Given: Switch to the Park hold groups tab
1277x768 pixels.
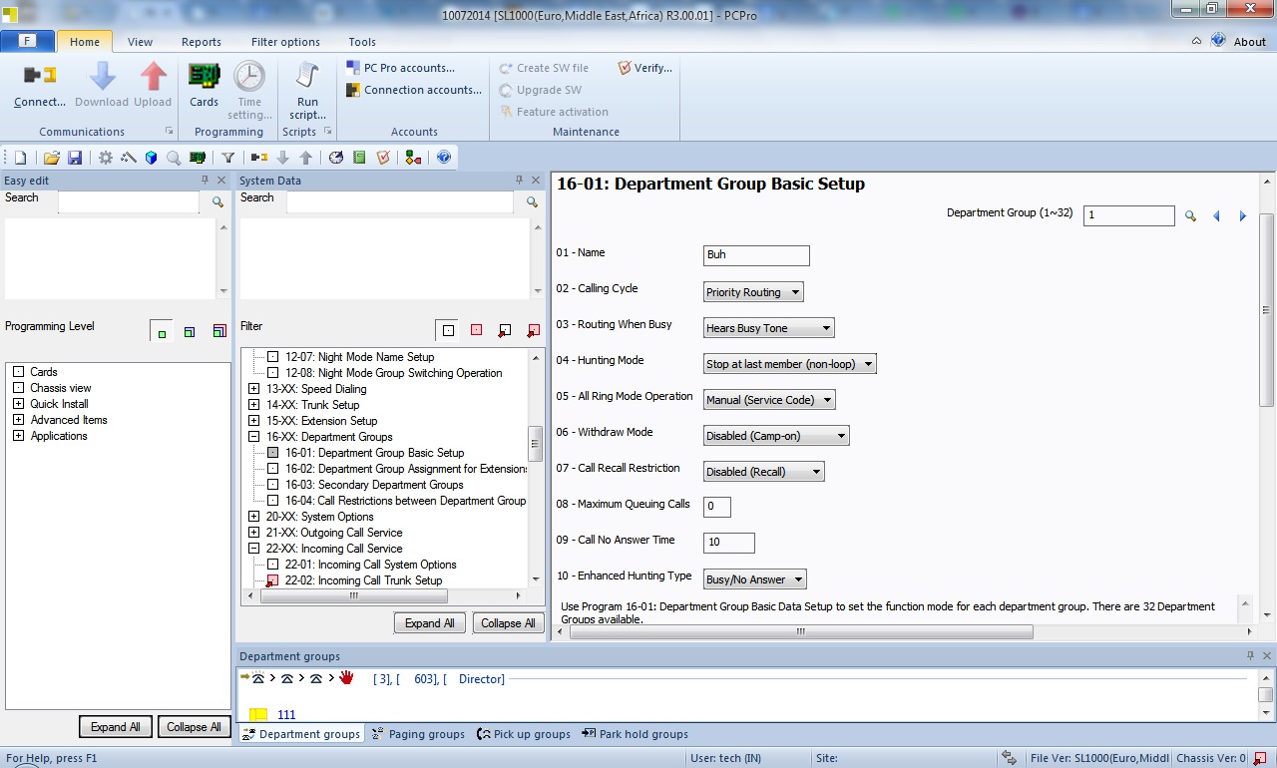Looking at the screenshot, I should (636, 734).
